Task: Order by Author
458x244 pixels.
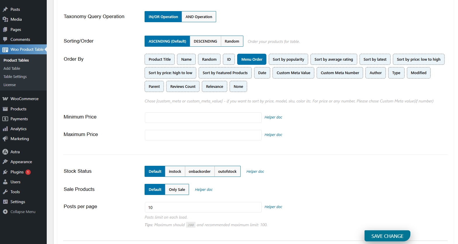Action: [x=376, y=73]
